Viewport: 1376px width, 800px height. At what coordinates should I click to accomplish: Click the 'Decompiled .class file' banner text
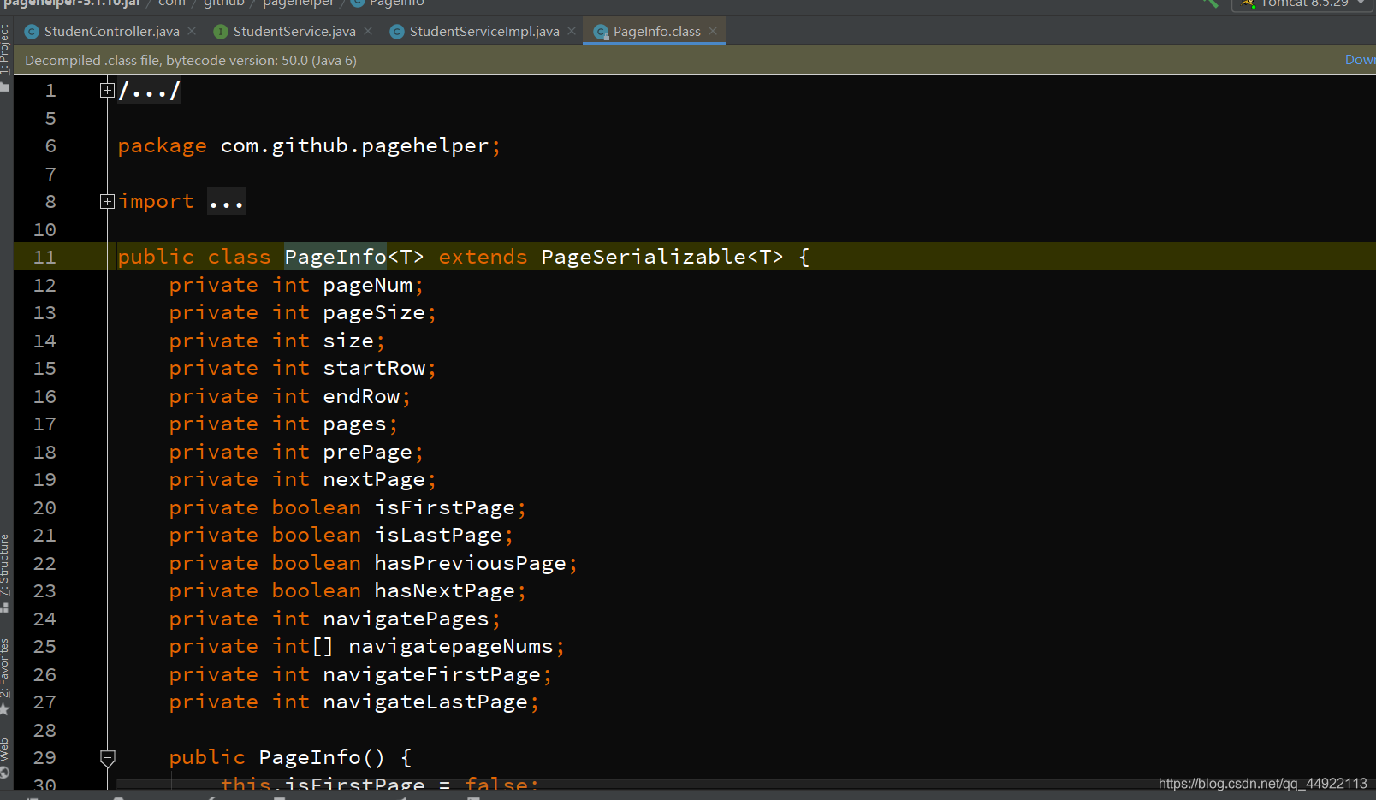click(x=191, y=61)
